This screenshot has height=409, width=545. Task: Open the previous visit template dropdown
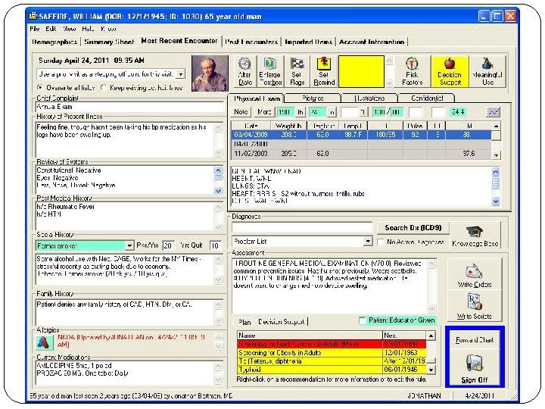pos(181,74)
